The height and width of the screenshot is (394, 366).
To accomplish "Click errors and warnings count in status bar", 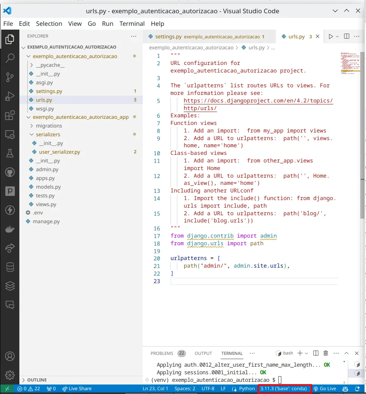I will coord(28,388).
